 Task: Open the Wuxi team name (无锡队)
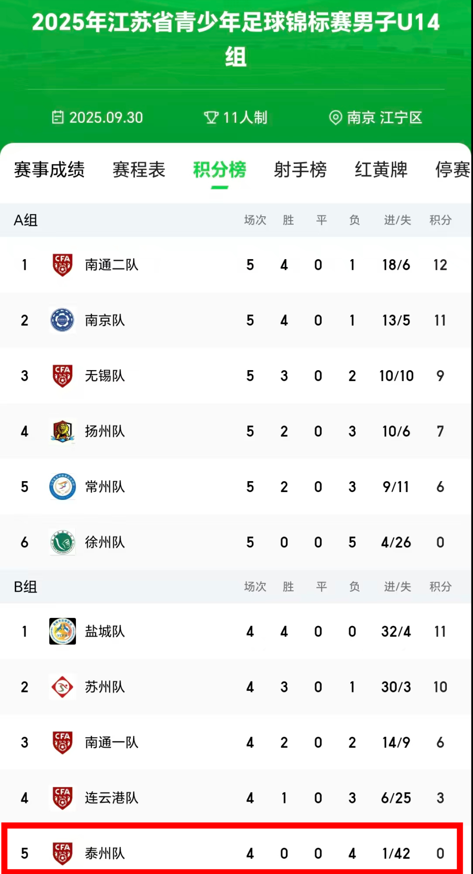pyautogui.click(x=105, y=376)
